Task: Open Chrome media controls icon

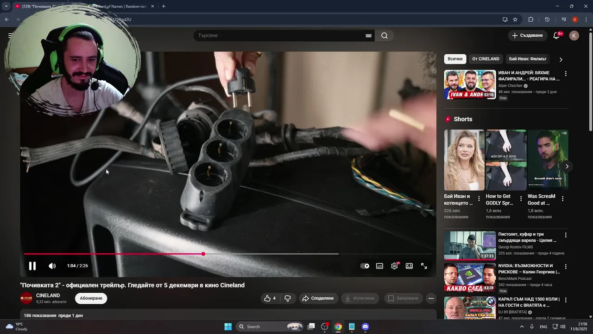Action: [x=564, y=19]
